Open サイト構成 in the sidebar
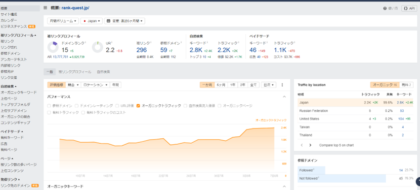The width and height of the screenshot is (420, 190). pos(8,14)
